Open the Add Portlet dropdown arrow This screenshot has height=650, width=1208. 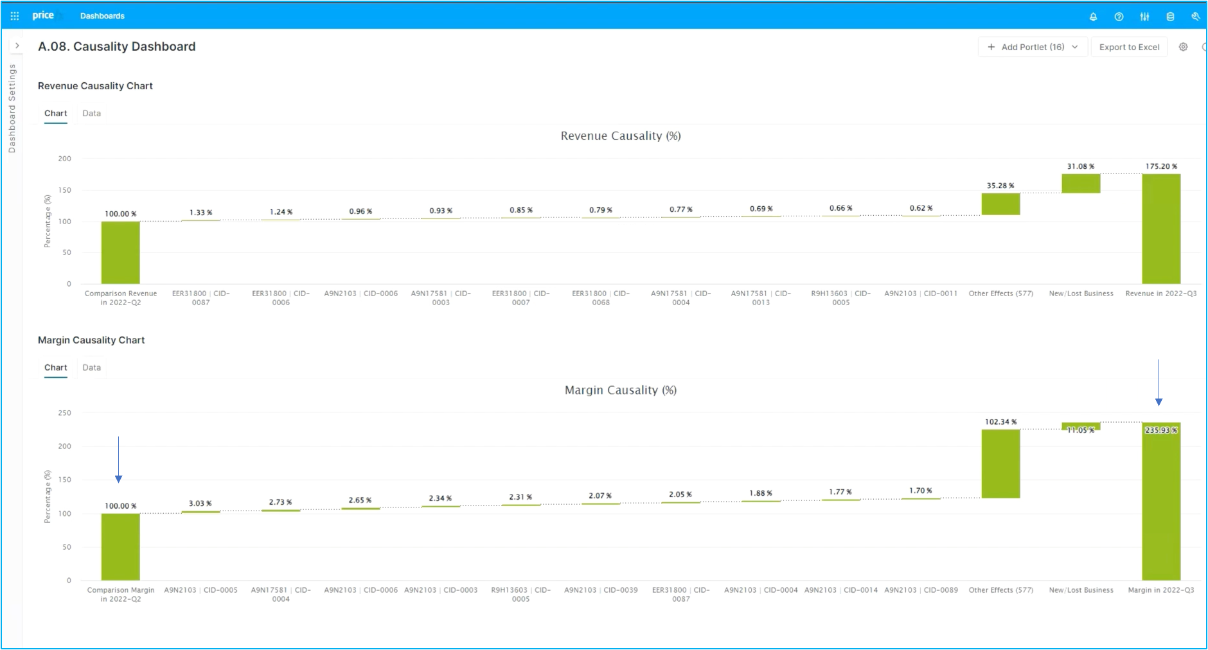[1075, 47]
